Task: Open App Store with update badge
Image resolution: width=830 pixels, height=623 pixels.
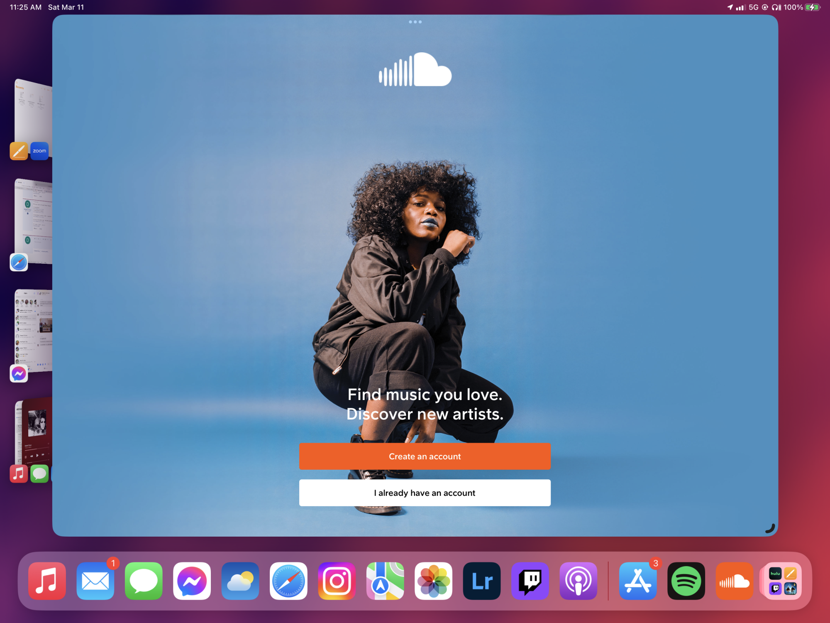Action: click(x=638, y=581)
